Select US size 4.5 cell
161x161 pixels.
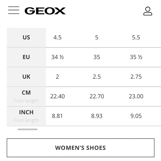click(x=57, y=37)
